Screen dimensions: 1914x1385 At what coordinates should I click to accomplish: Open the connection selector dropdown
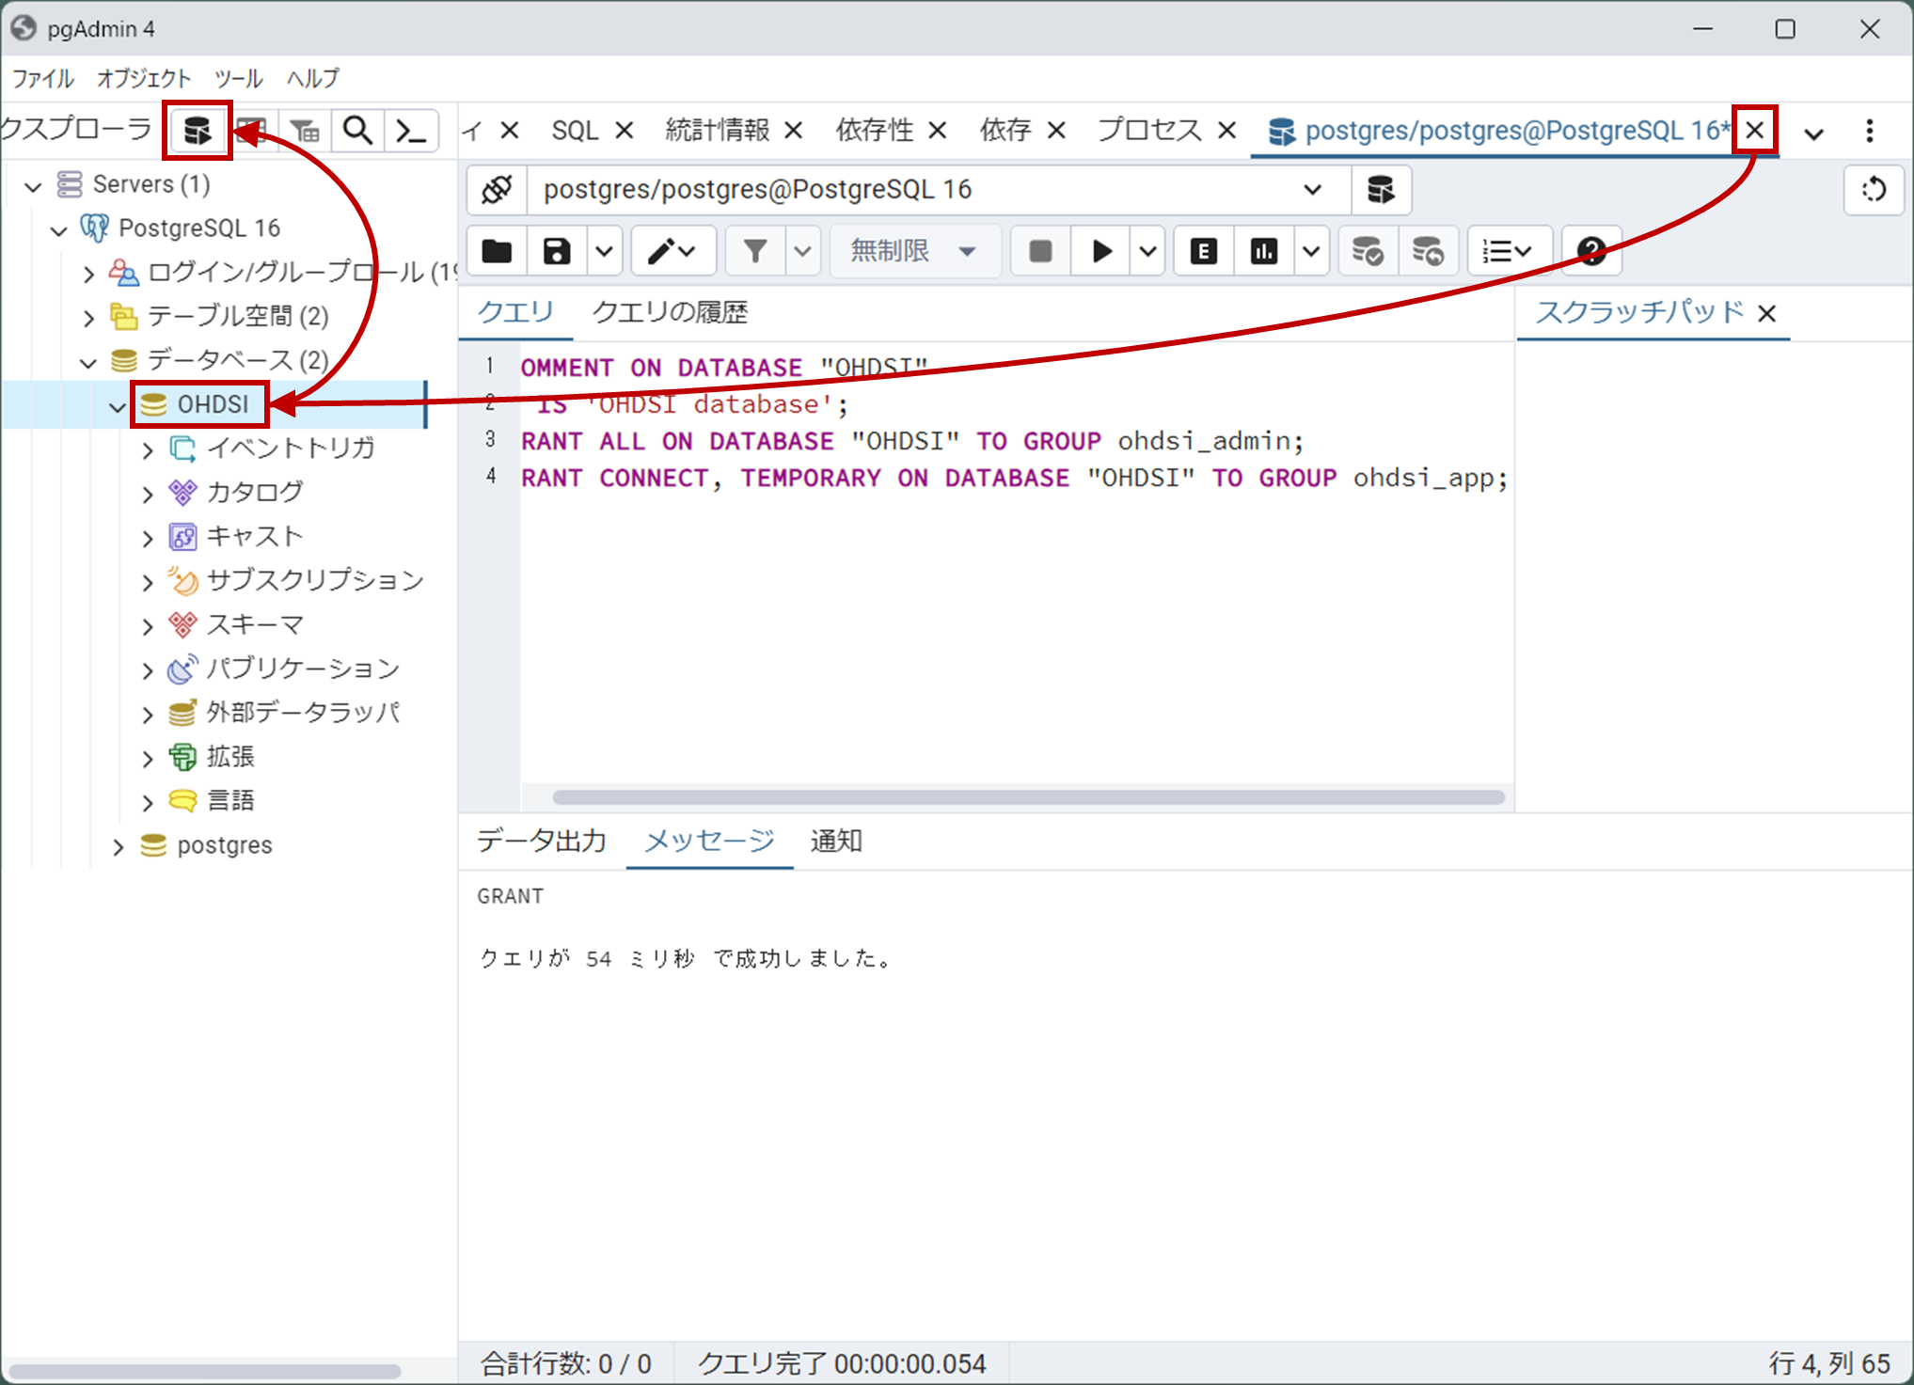coord(940,190)
